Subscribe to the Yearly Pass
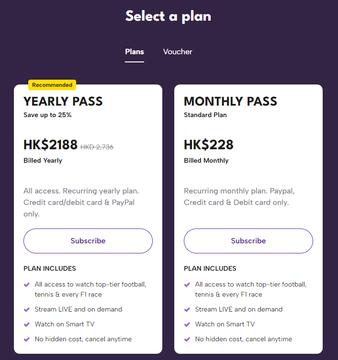Viewport: 338px width, 360px height. point(88,241)
